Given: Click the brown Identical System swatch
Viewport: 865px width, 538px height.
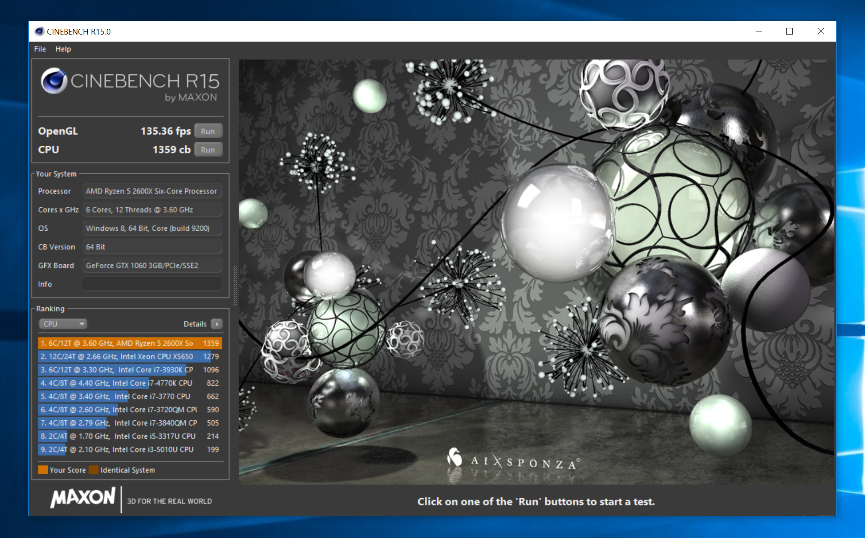Looking at the screenshot, I should [x=93, y=470].
